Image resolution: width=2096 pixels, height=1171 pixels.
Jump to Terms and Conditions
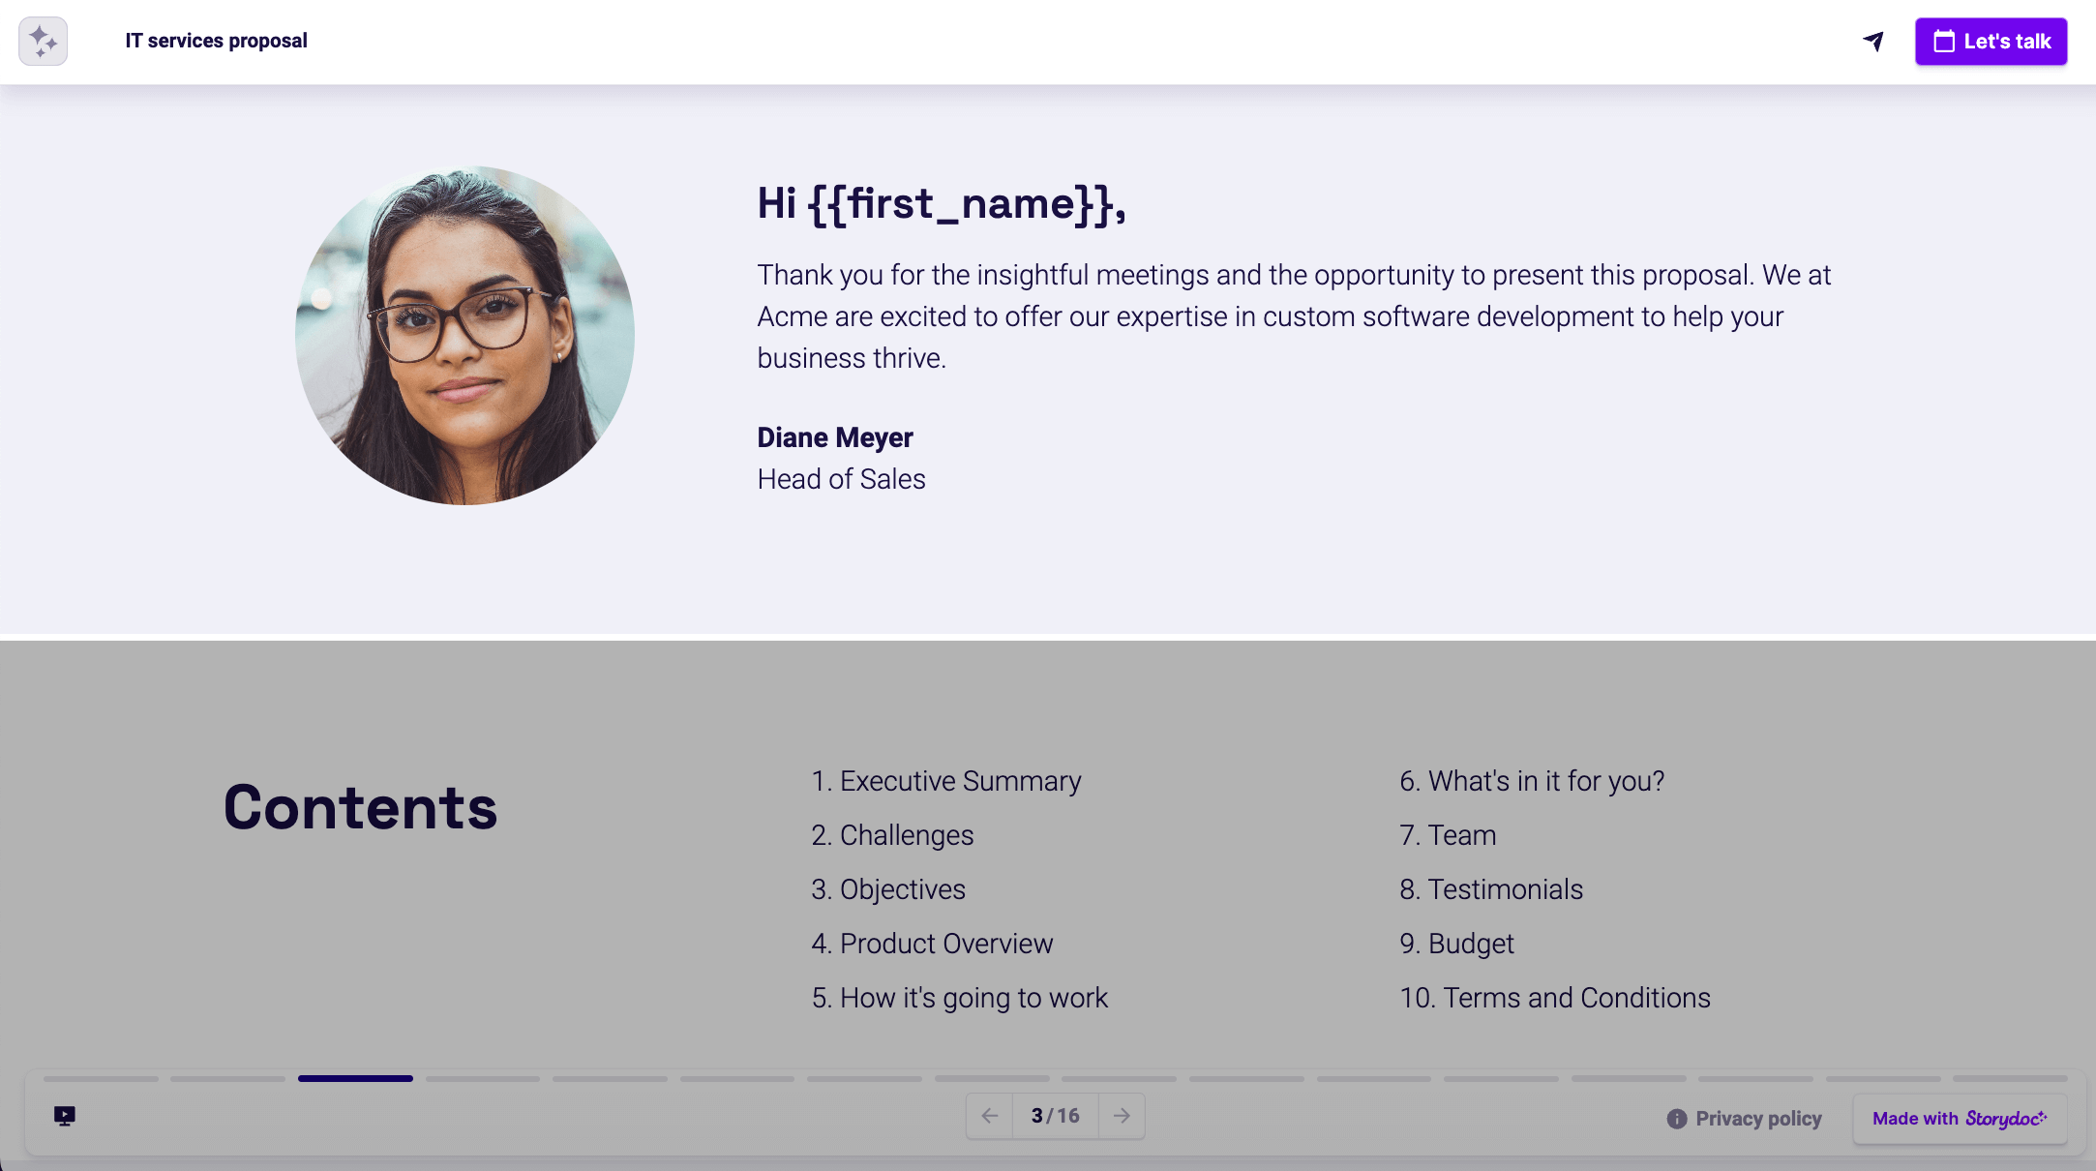pos(1554,998)
